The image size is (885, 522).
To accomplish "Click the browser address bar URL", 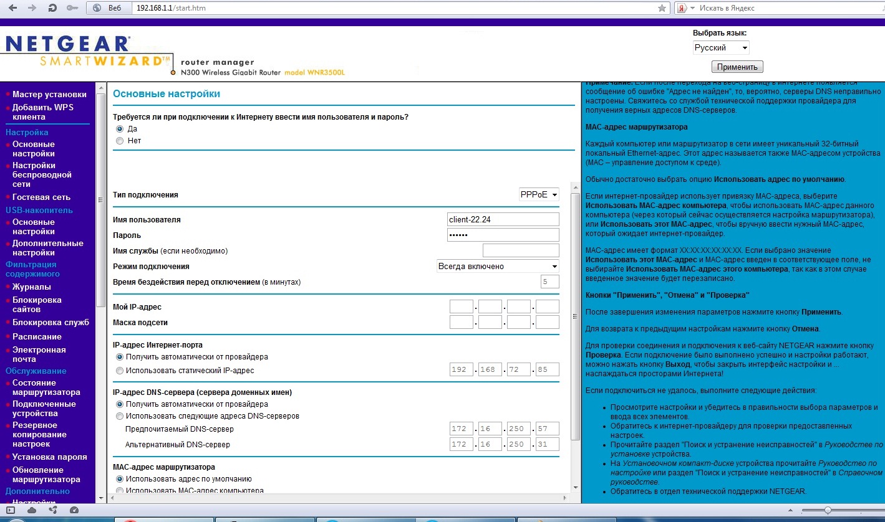I will coord(393,8).
